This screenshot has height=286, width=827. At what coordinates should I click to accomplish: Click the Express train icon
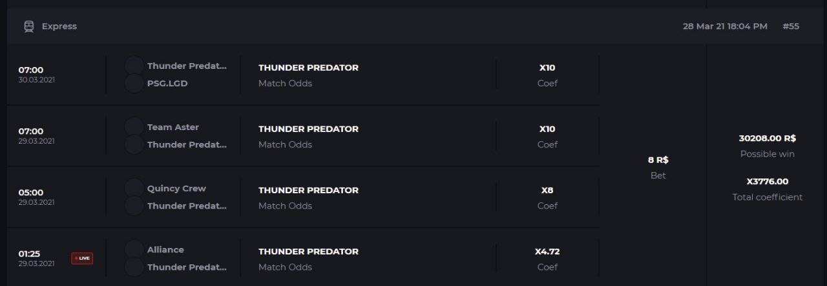(x=29, y=26)
